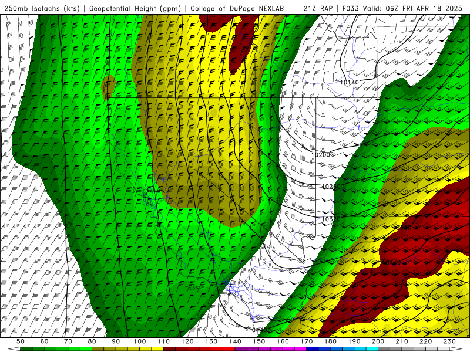Click the dark blue swatch starting at 170
The height and width of the screenshot is (352, 470).
tap(313, 349)
